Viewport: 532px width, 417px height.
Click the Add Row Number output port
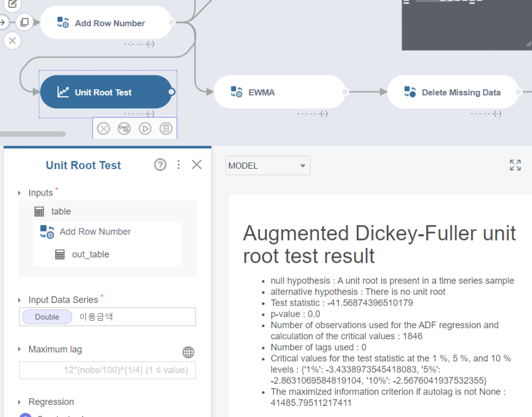click(x=172, y=23)
